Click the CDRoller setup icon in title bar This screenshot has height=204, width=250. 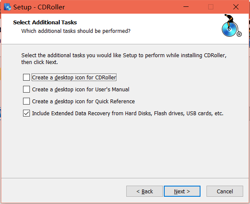7,7
